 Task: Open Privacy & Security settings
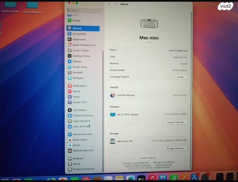(80, 115)
